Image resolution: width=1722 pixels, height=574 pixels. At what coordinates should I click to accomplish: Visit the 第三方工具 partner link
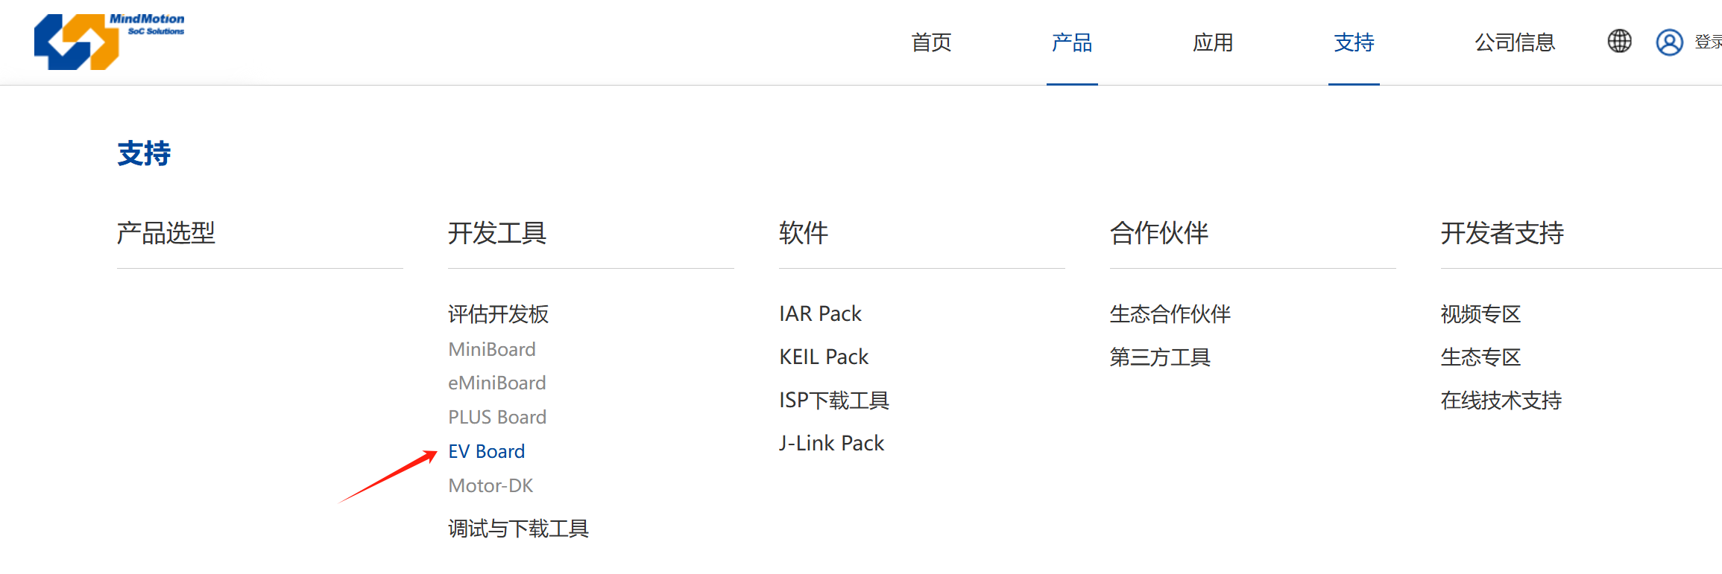pos(1160,357)
